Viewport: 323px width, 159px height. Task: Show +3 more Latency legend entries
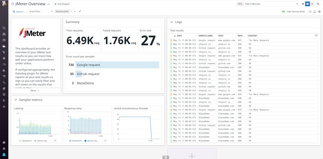pyautogui.click(x=55, y=141)
